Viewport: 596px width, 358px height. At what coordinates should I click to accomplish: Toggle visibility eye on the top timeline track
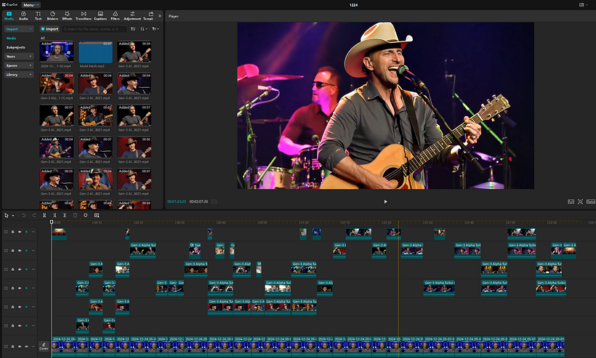(x=19, y=232)
